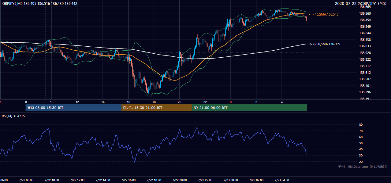Click the '7/22 18:00' time axis label

[x=154, y=180]
